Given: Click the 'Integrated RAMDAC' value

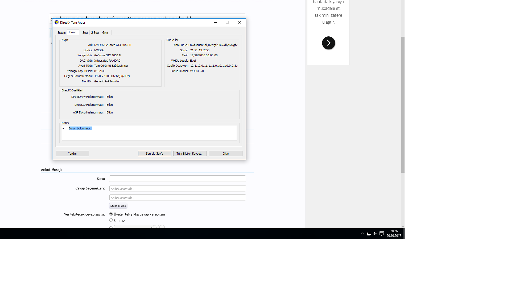Looking at the screenshot, I should (x=107, y=61).
